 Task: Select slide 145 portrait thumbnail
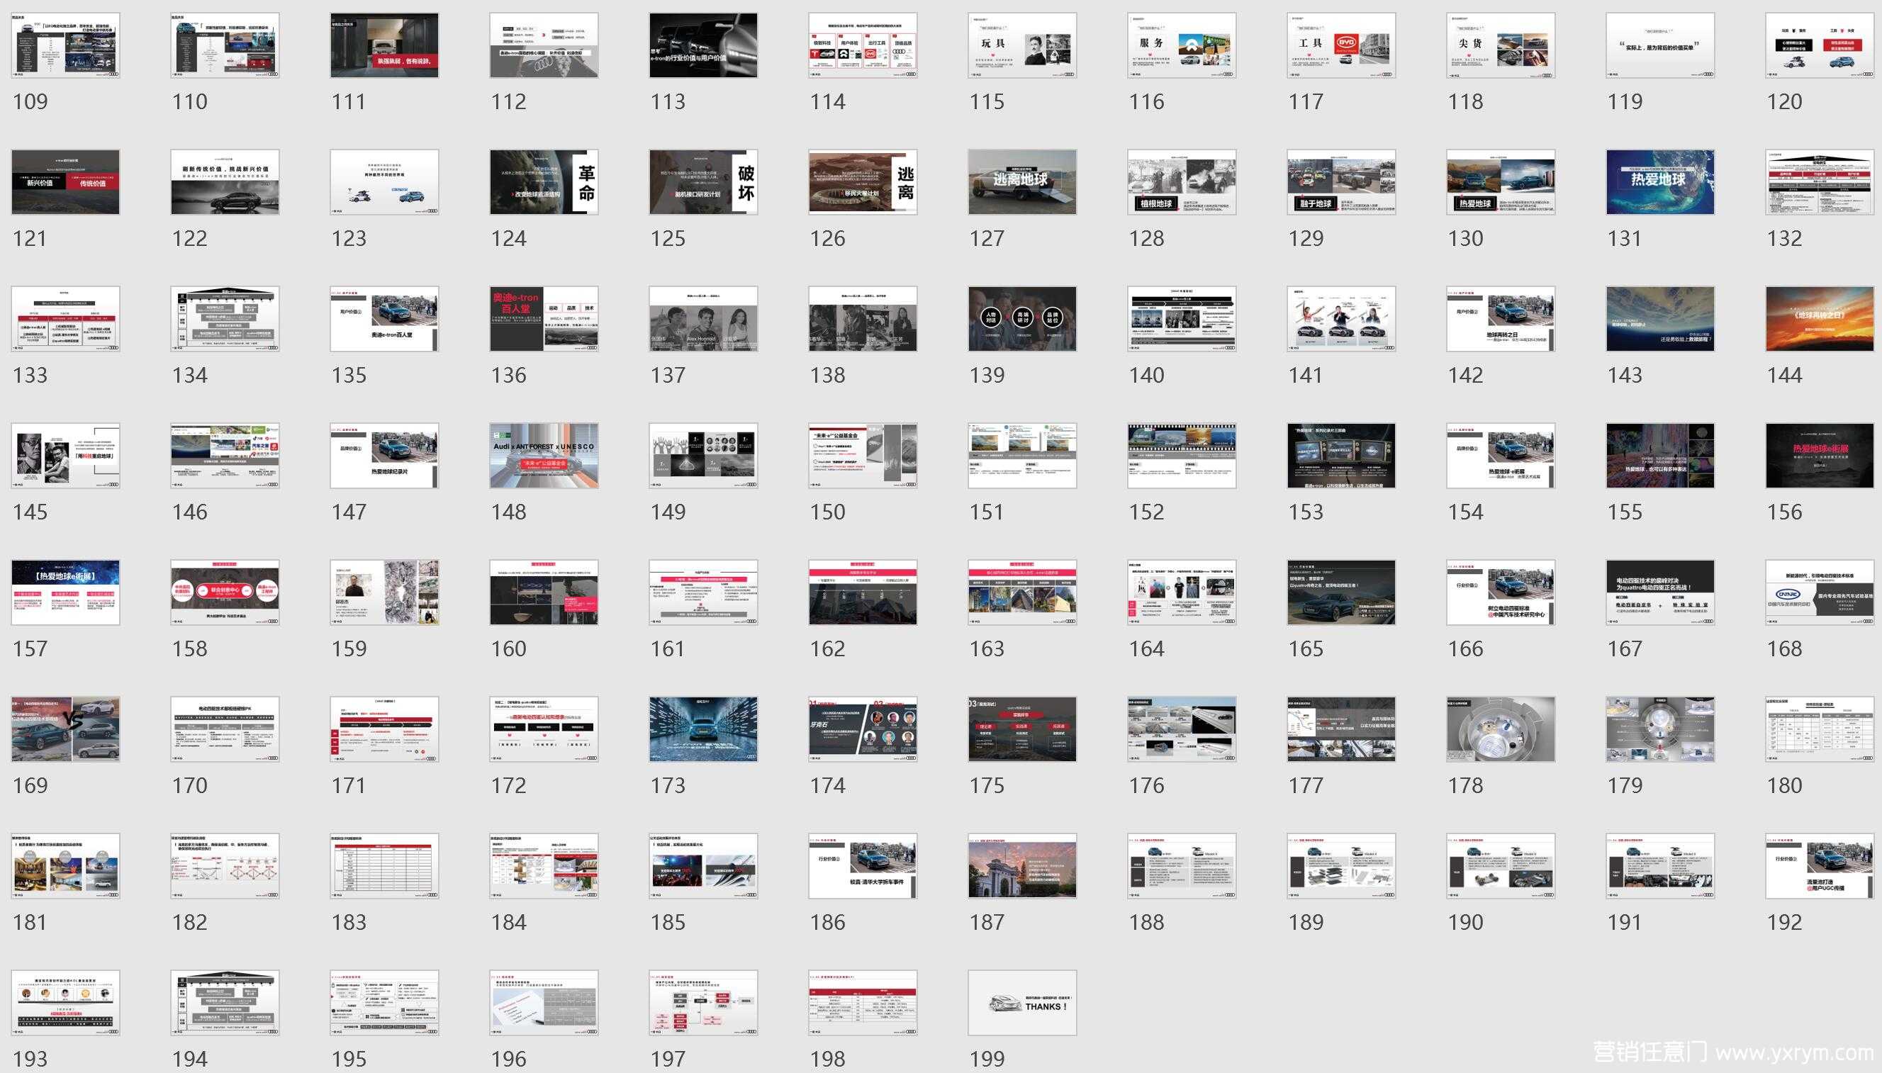[66, 456]
